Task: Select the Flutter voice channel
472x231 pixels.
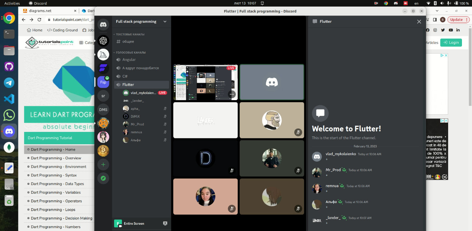Action: pyautogui.click(x=141, y=85)
